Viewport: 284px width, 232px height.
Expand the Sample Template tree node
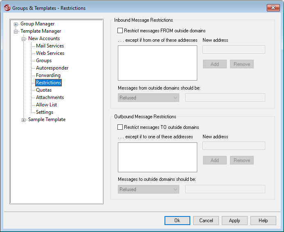tap(24, 120)
